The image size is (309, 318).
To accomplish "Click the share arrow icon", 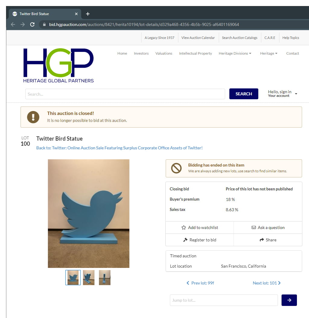I will pyautogui.click(x=262, y=240).
